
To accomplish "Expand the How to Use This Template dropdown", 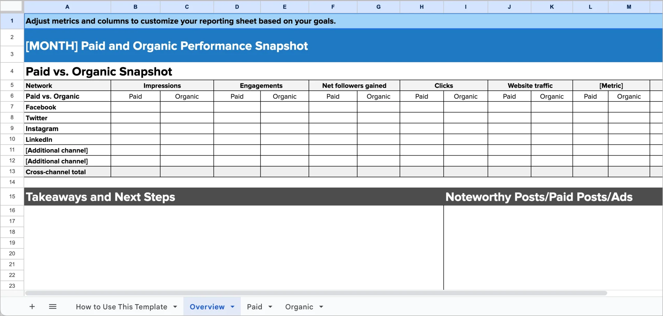I will (x=175, y=306).
